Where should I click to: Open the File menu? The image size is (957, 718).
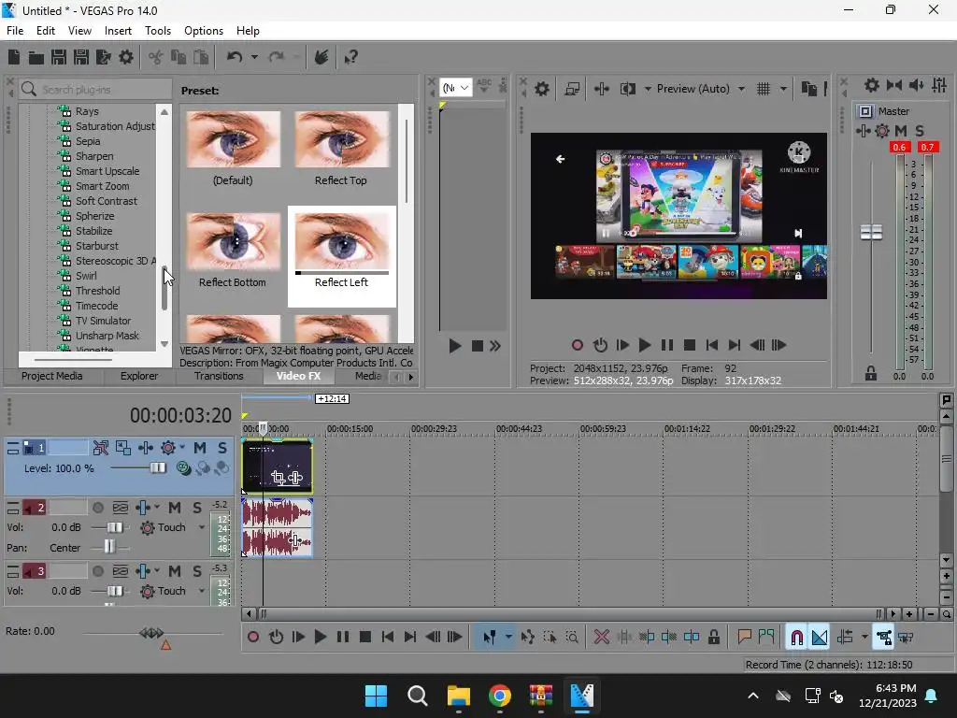15,31
